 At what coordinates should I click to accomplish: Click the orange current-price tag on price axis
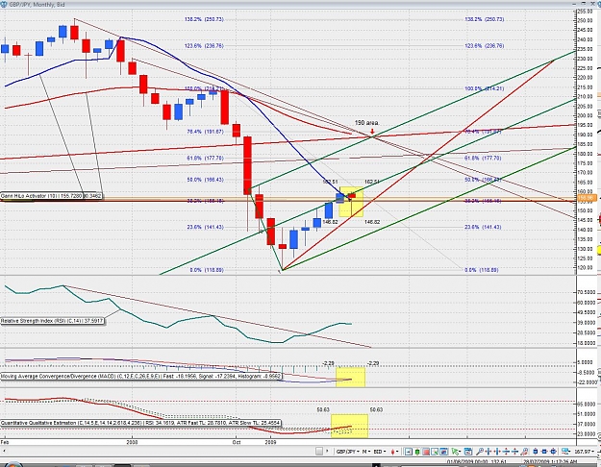(x=587, y=198)
